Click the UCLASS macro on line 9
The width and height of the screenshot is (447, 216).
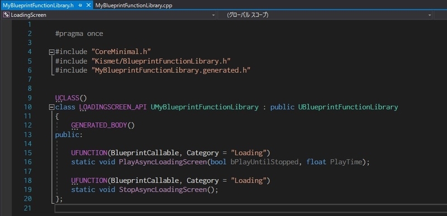67,98
